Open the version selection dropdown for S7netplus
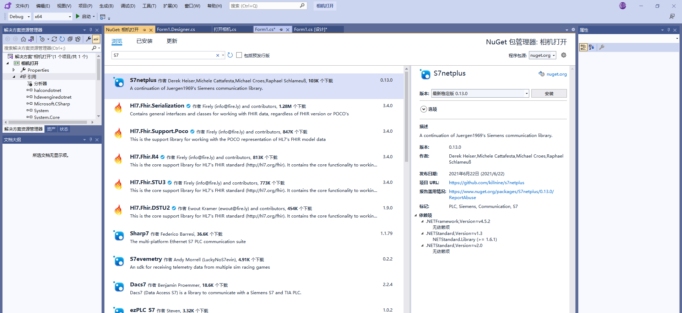The image size is (682, 313). click(x=526, y=94)
